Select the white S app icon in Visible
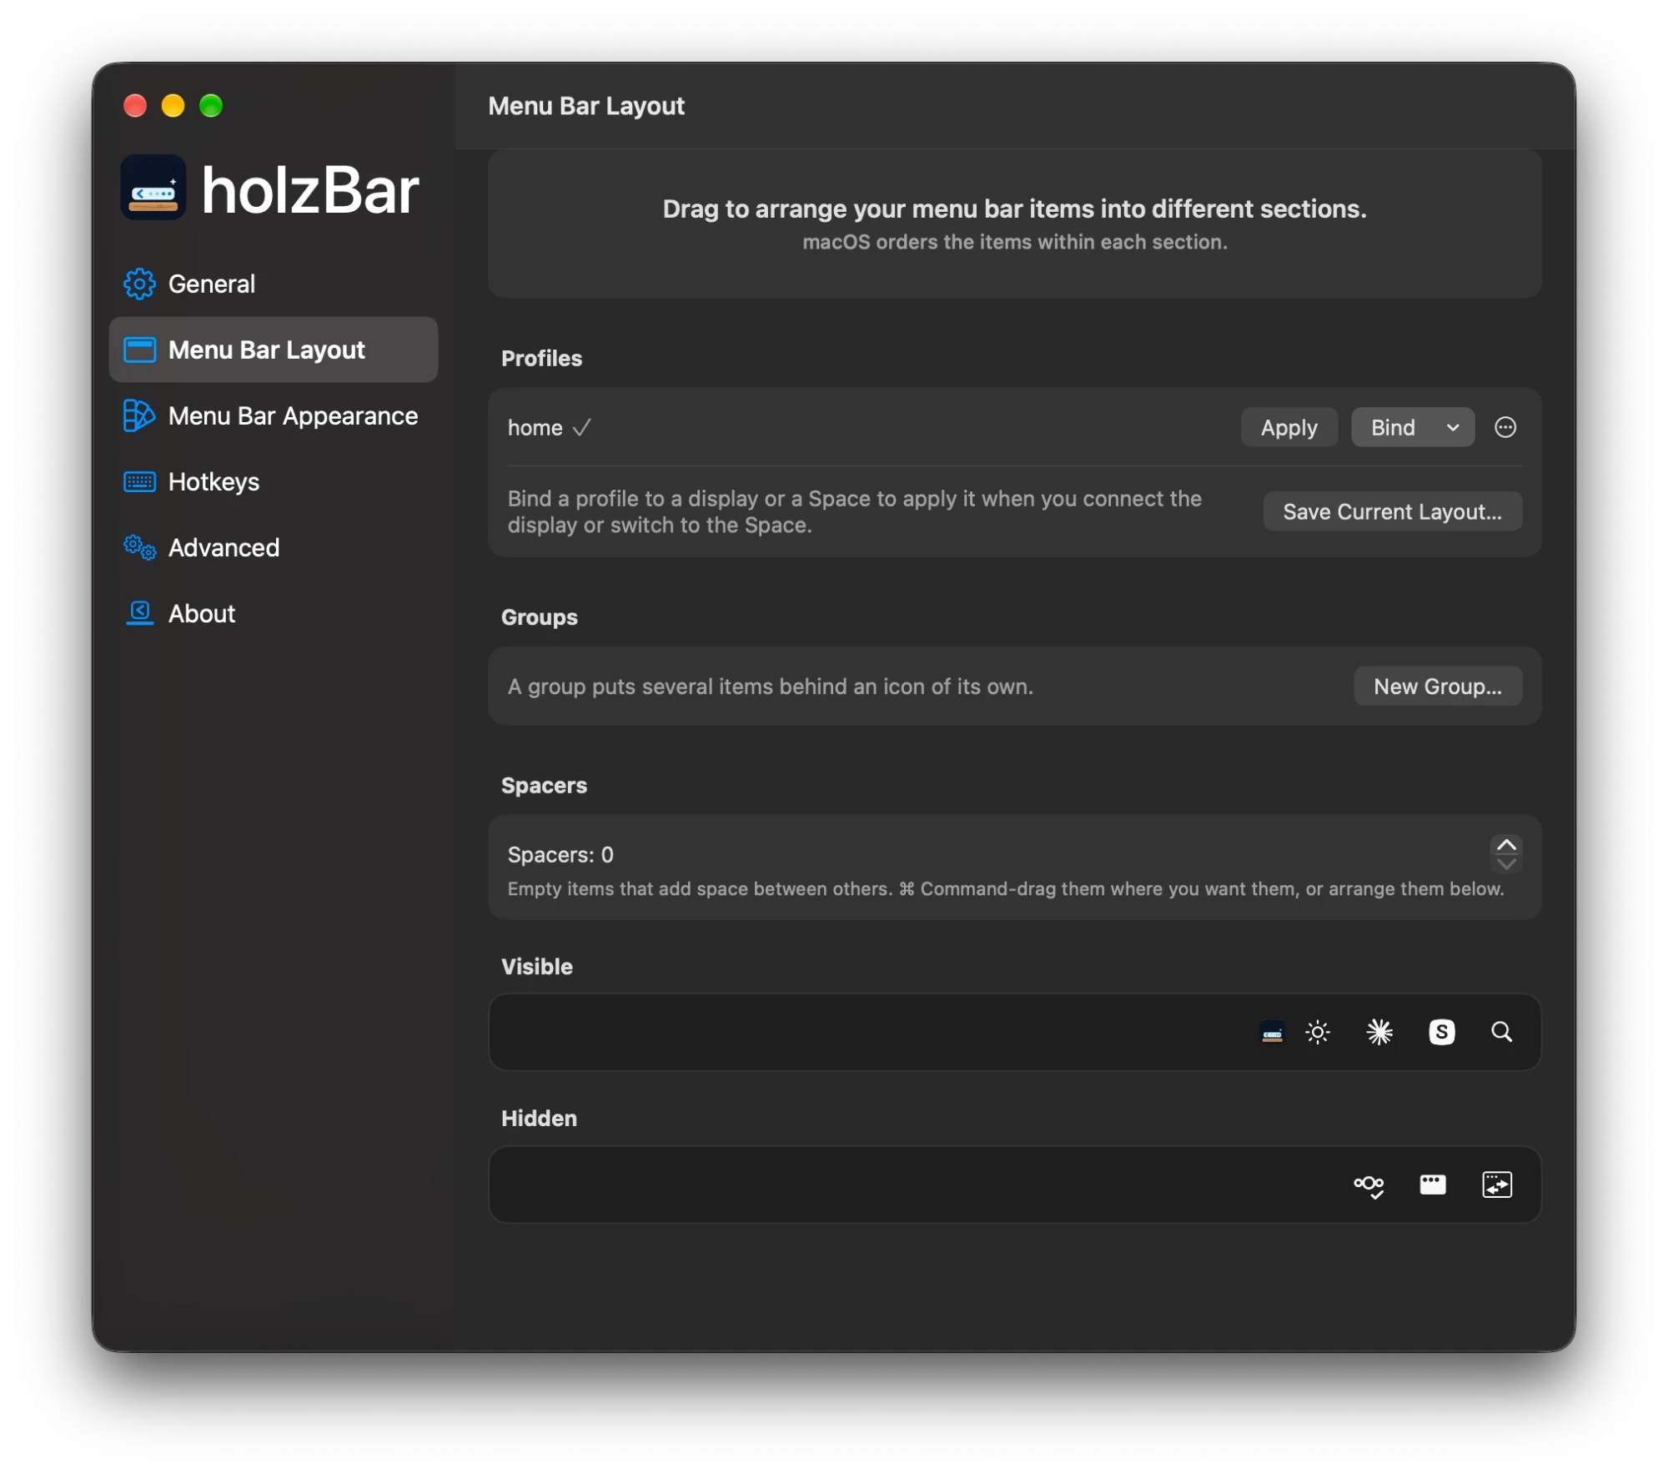 pos(1441,1032)
